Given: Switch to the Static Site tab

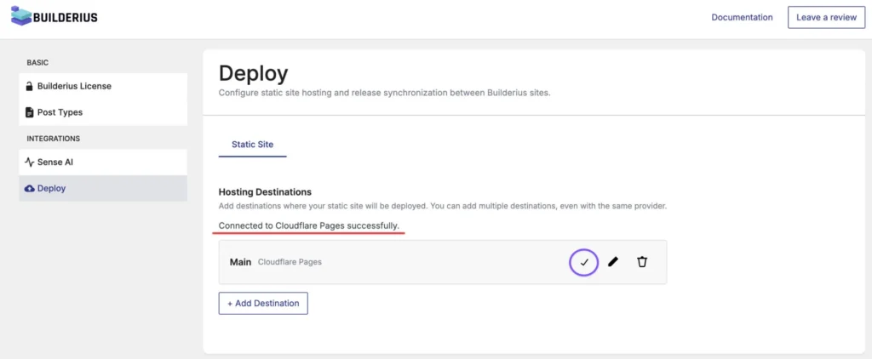Looking at the screenshot, I should (x=252, y=145).
